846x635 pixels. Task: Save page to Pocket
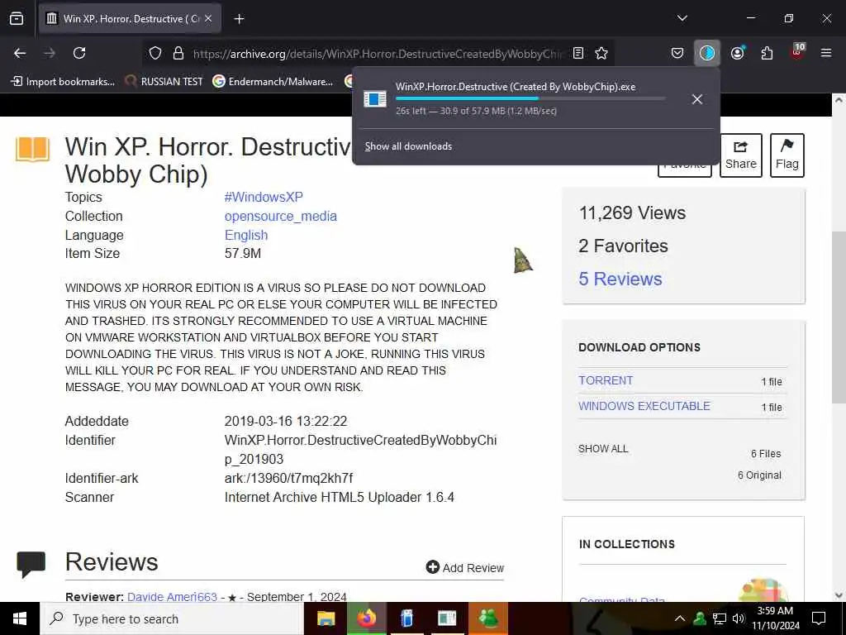pos(677,53)
